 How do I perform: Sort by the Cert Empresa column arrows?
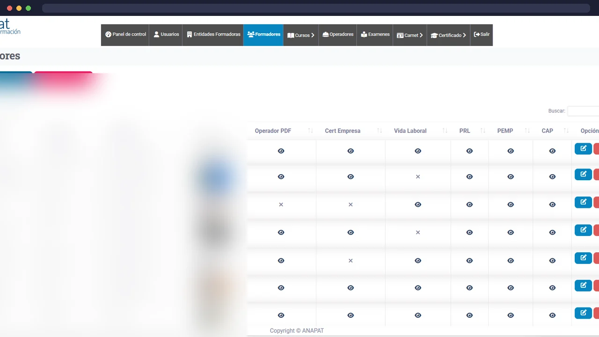[x=380, y=131]
